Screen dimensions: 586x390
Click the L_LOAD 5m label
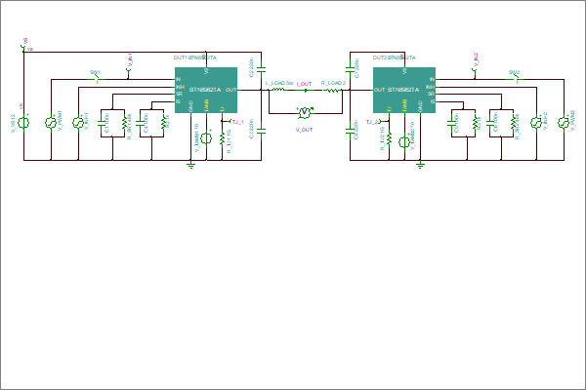[x=279, y=83]
